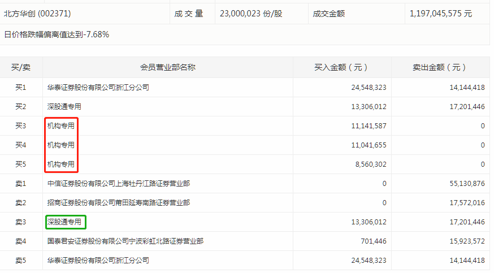Screen dimensions: 494x273
Task: Open 深股通专用 in the 买2 row
Action: [x=64, y=107]
